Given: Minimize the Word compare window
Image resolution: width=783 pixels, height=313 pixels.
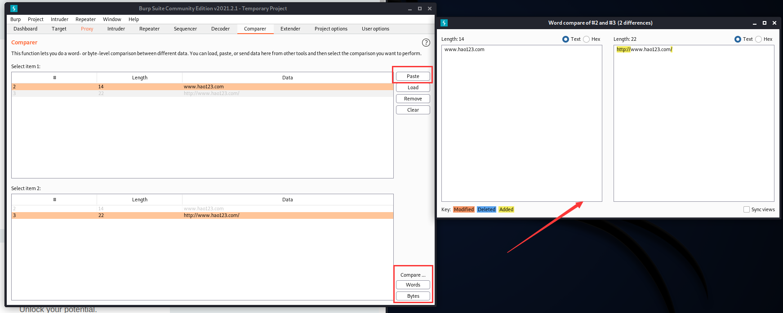Looking at the screenshot, I should [x=755, y=23].
